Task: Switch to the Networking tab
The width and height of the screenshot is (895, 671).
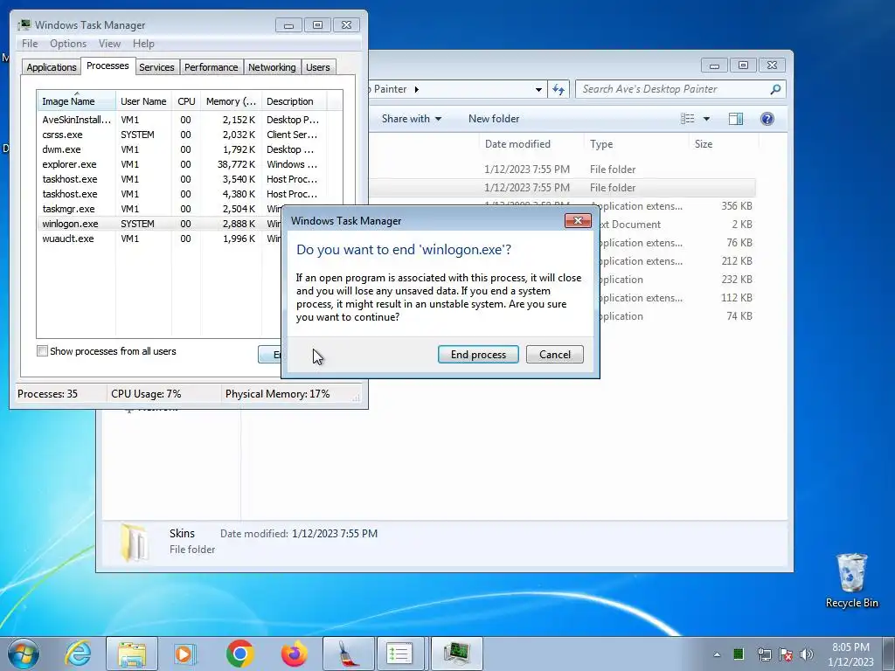Action: [x=272, y=66]
